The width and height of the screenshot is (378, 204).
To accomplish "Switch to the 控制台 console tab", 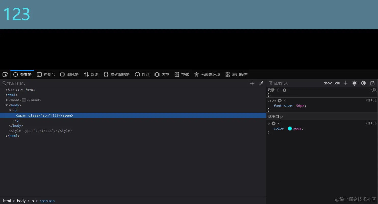I will (46, 75).
